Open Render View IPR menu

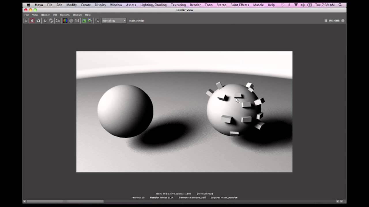55,15
